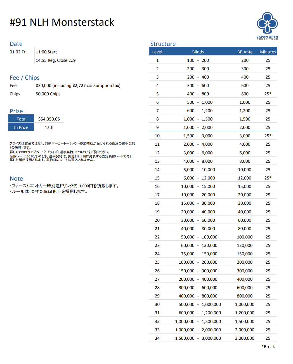Click the Minutes column header

click(268, 52)
